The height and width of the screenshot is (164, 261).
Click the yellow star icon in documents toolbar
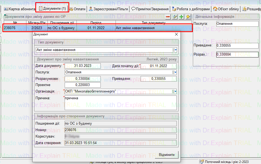point(188,17)
